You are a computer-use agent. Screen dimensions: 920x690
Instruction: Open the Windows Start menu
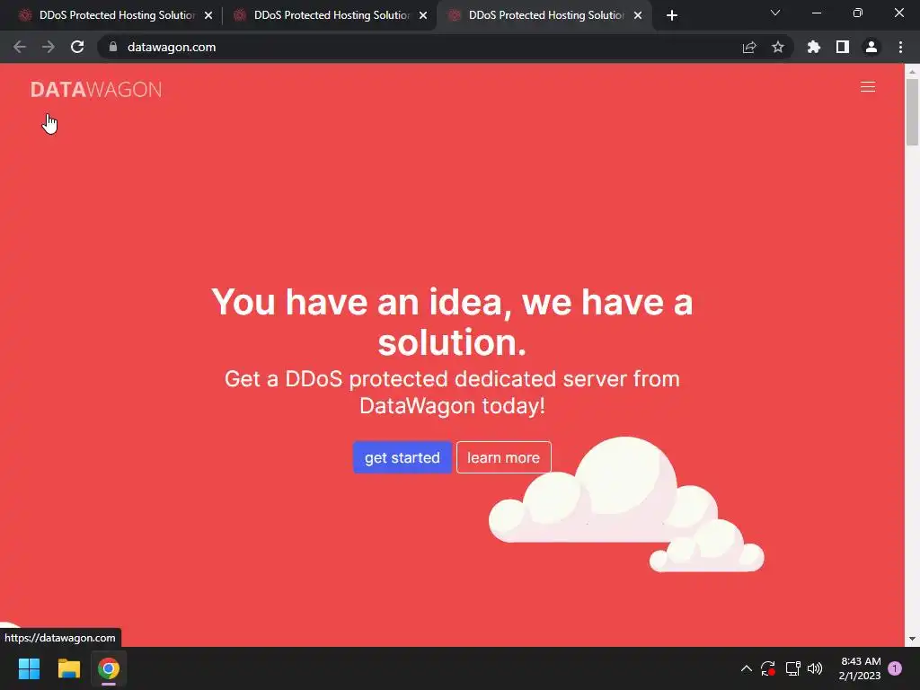coord(29,668)
